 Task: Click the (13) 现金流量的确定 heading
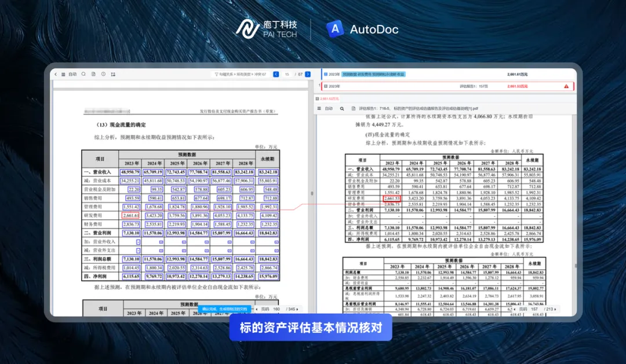click(121, 125)
